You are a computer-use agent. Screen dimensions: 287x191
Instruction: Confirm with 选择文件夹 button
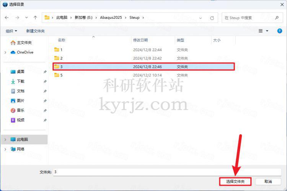click(235, 181)
